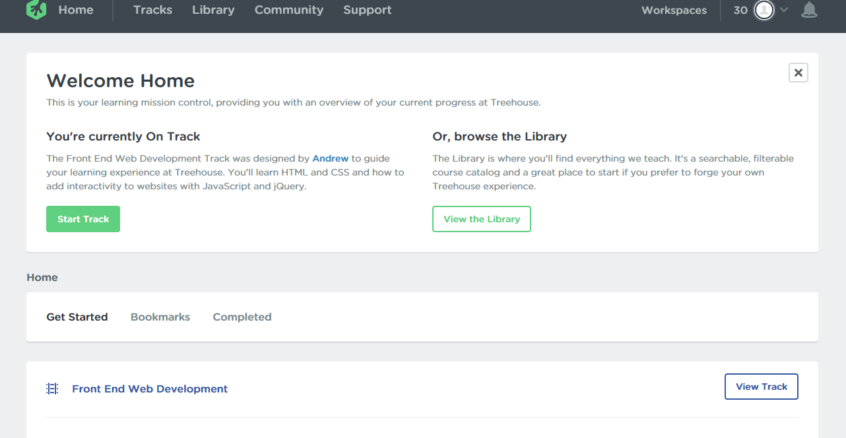Expand the account dropdown chevron
The image size is (846, 438).
point(784,10)
